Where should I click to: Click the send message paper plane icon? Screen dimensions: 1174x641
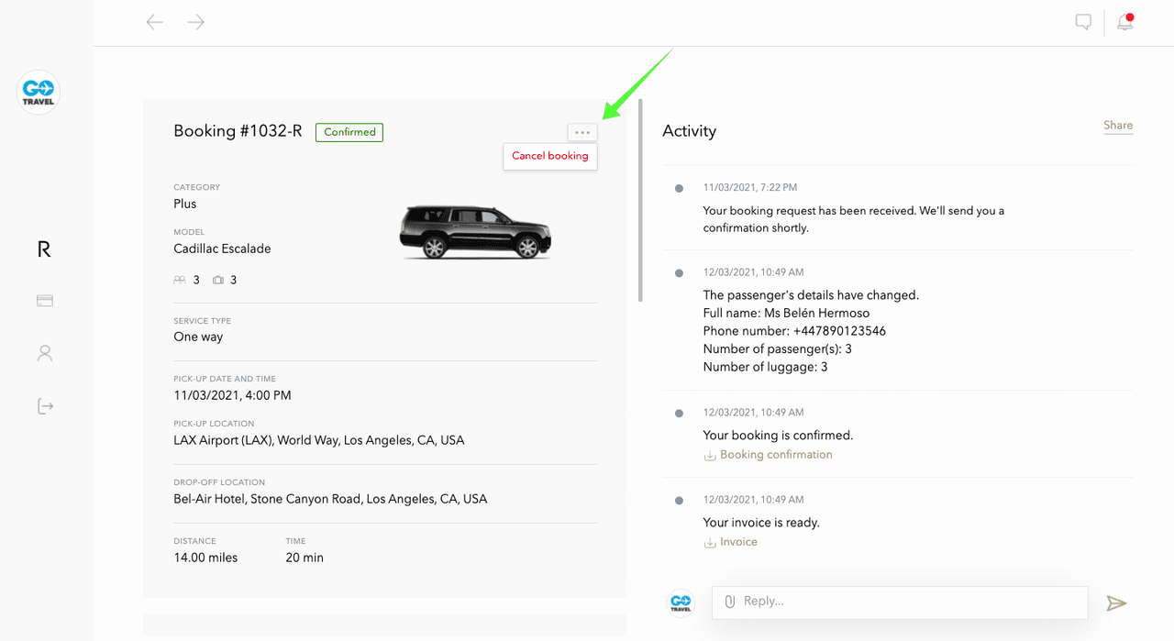[x=1115, y=602]
